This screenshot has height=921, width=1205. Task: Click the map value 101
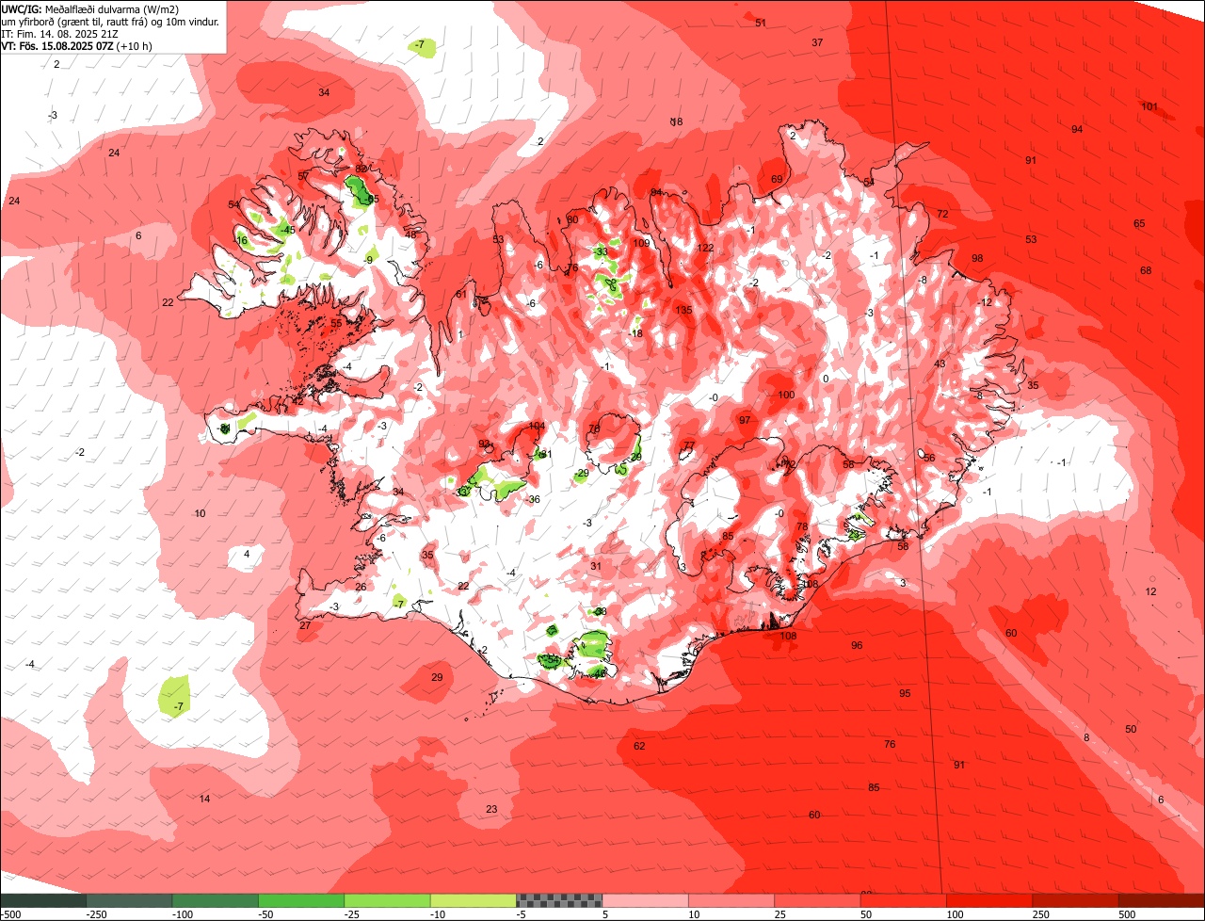[1149, 106]
